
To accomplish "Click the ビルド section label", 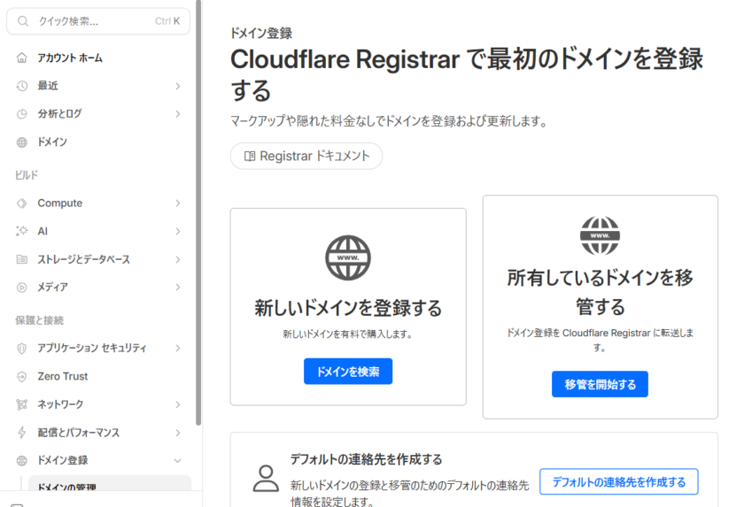I will [26, 175].
